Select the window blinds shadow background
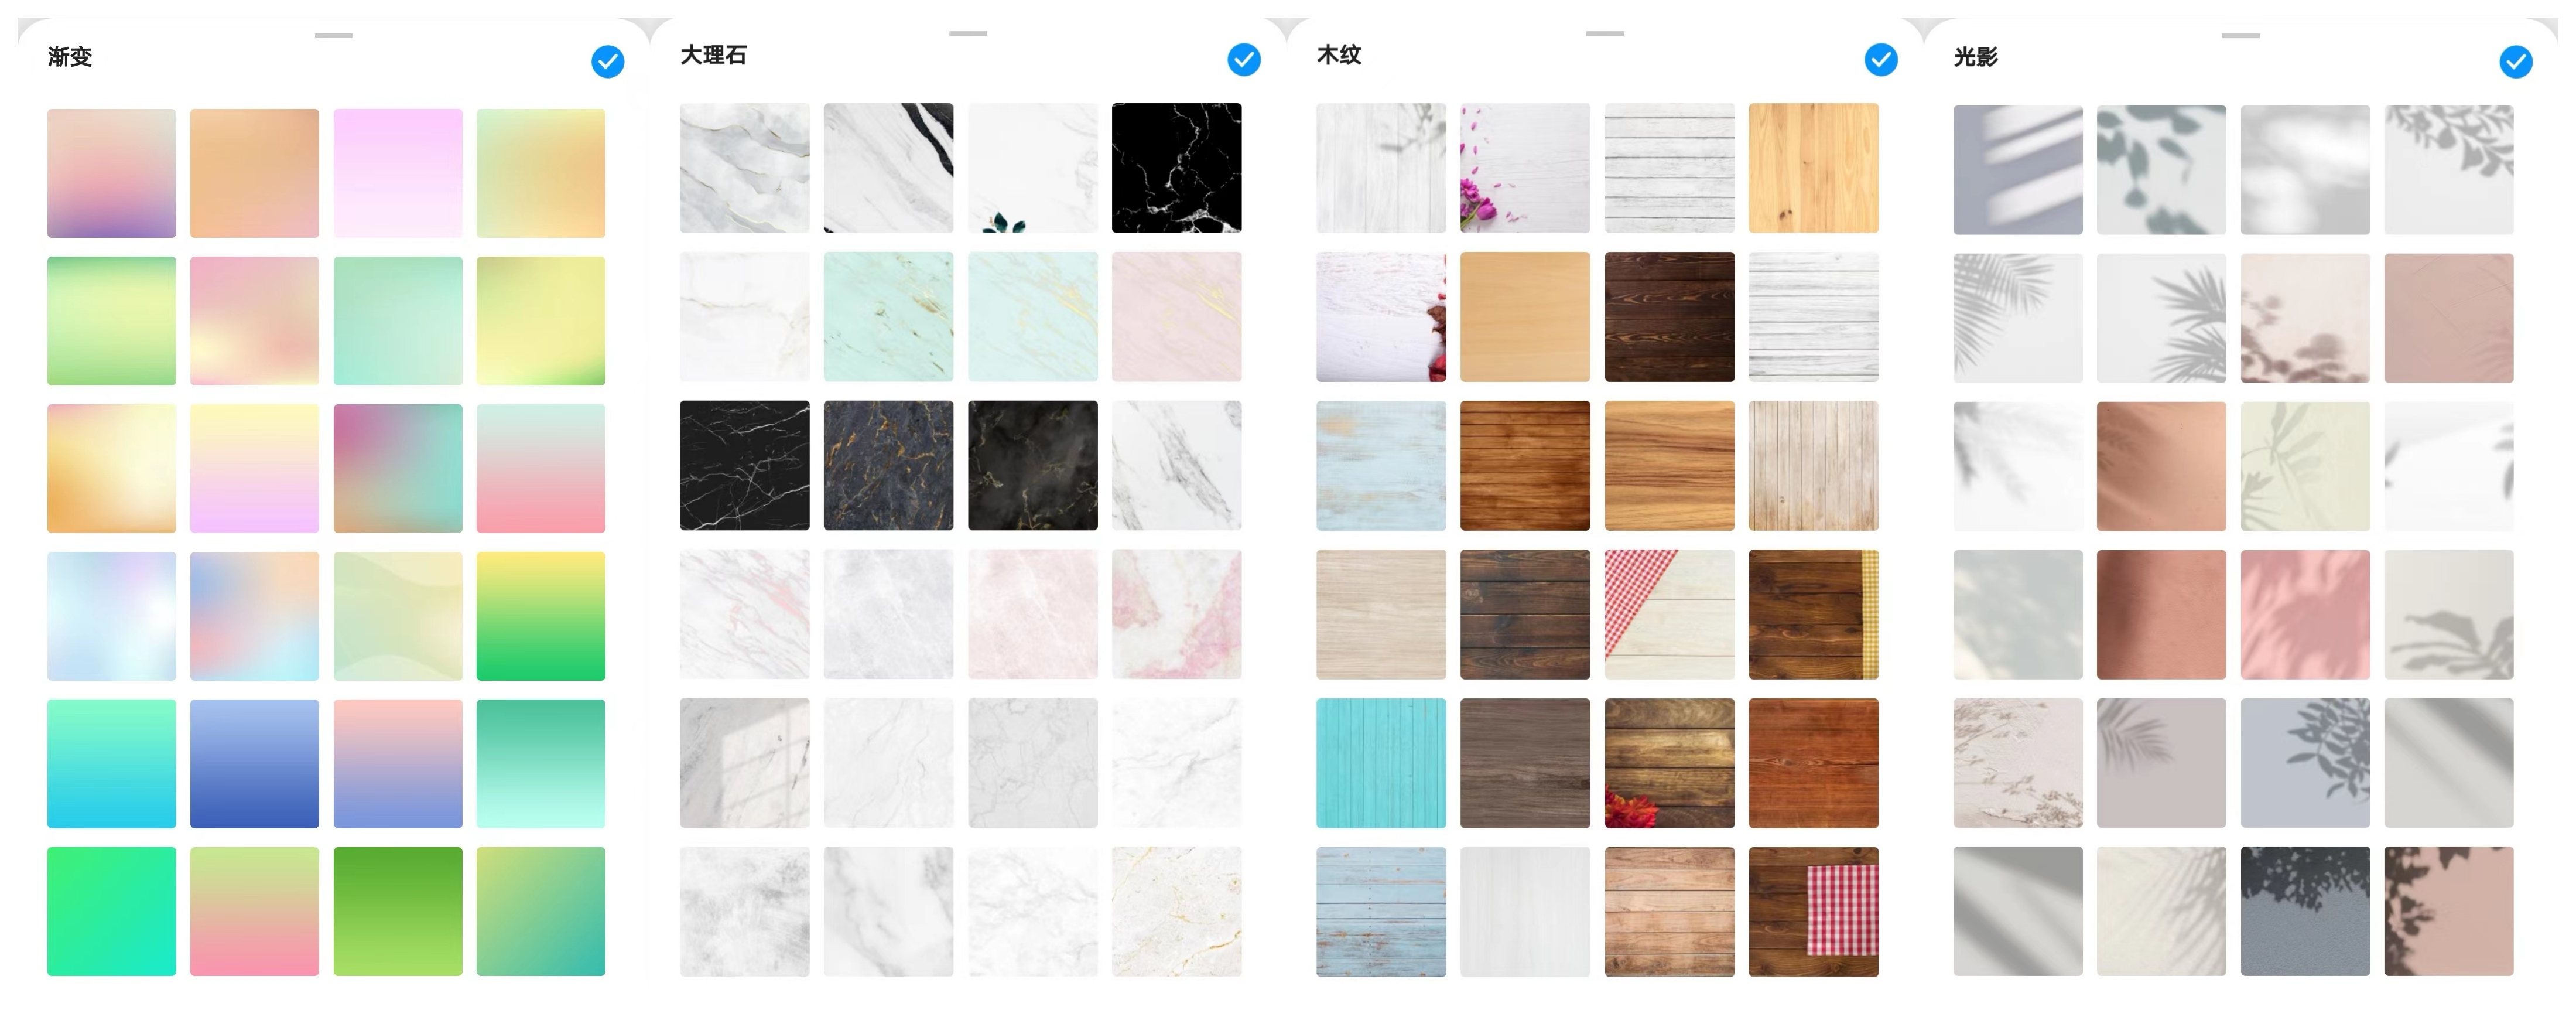 pos(2017,170)
